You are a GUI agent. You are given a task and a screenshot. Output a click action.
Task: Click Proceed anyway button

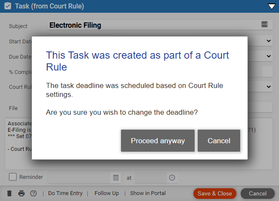[x=158, y=141]
